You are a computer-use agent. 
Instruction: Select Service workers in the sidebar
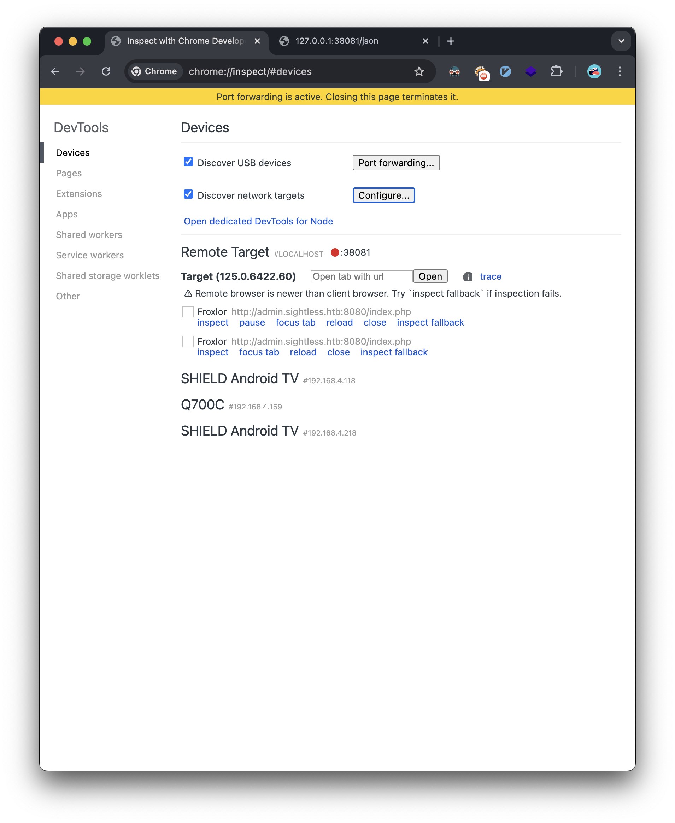pyautogui.click(x=90, y=255)
